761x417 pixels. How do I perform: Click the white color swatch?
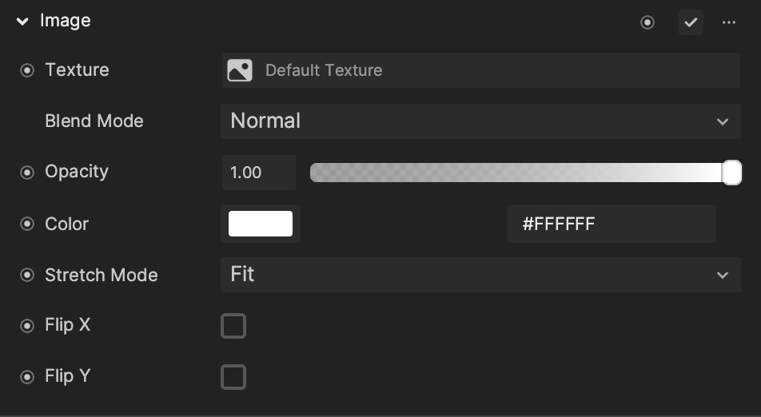click(261, 224)
